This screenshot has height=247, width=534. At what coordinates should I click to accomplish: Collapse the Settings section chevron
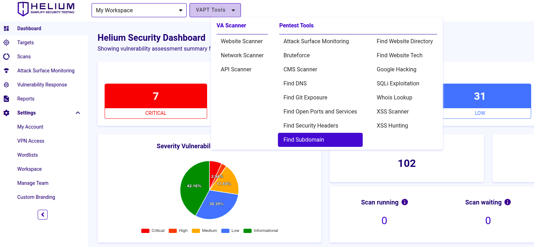pyautogui.click(x=77, y=112)
